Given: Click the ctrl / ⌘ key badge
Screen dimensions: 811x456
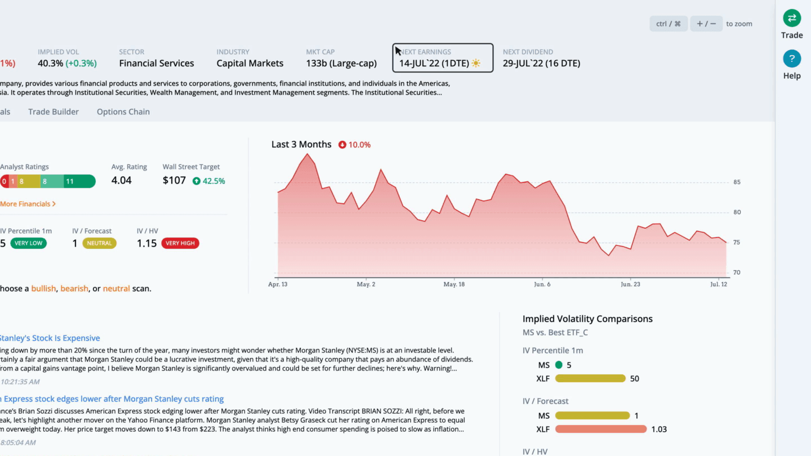Looking at the screenshot, I should click(669, 24).
